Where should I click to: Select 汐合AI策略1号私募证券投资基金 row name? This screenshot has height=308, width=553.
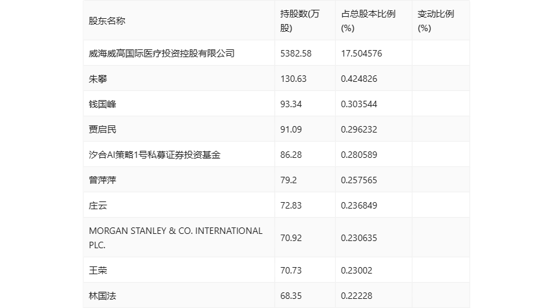pos(154,155)
